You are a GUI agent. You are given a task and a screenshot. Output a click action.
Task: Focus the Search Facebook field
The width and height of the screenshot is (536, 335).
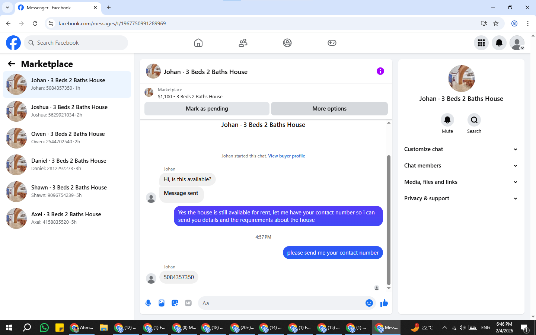pyautogui.click(x=76, y=43)
